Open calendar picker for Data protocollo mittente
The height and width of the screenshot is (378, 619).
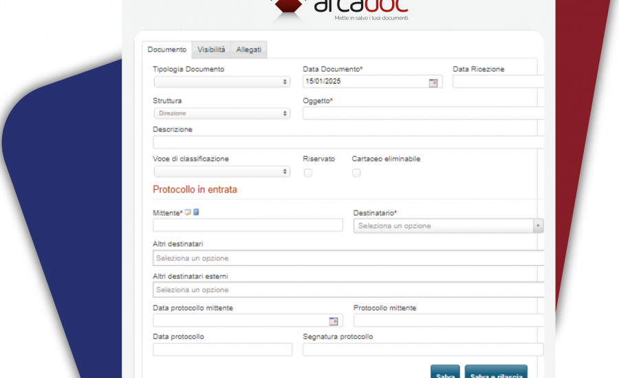(333, 321)
